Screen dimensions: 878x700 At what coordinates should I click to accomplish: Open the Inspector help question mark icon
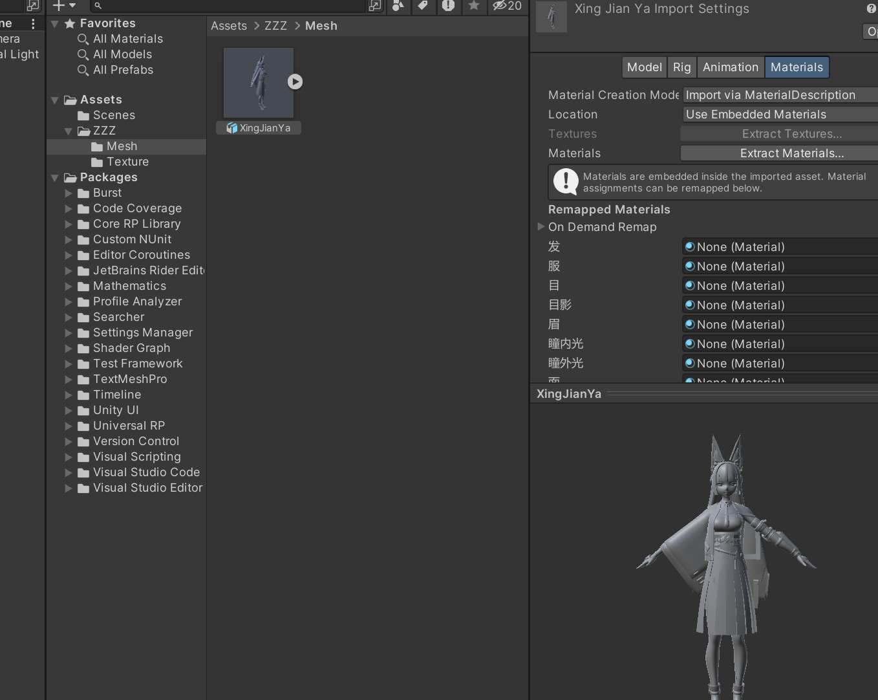pos(871,8)
